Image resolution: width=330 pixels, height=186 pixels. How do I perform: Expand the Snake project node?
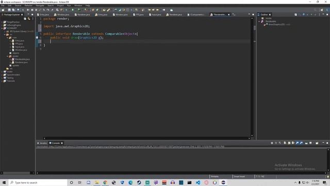click(2, 71)
